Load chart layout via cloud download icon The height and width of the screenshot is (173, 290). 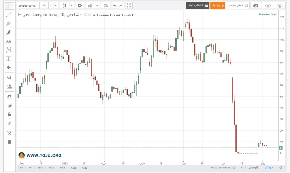point(268,5)
